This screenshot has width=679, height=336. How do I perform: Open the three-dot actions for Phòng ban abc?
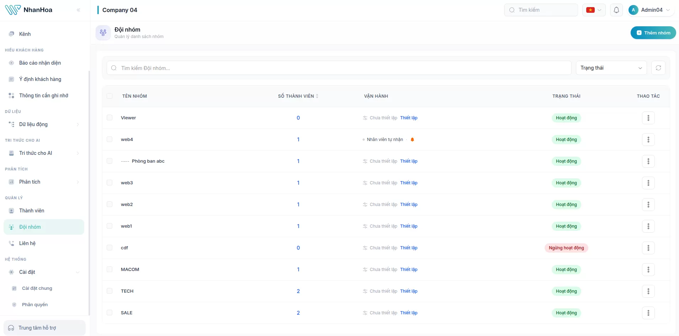(648, 161)
